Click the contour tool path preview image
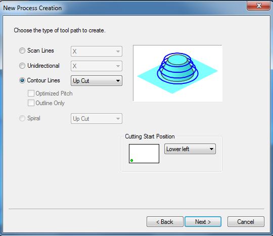 pyautogui.click(x=178, y=73)
